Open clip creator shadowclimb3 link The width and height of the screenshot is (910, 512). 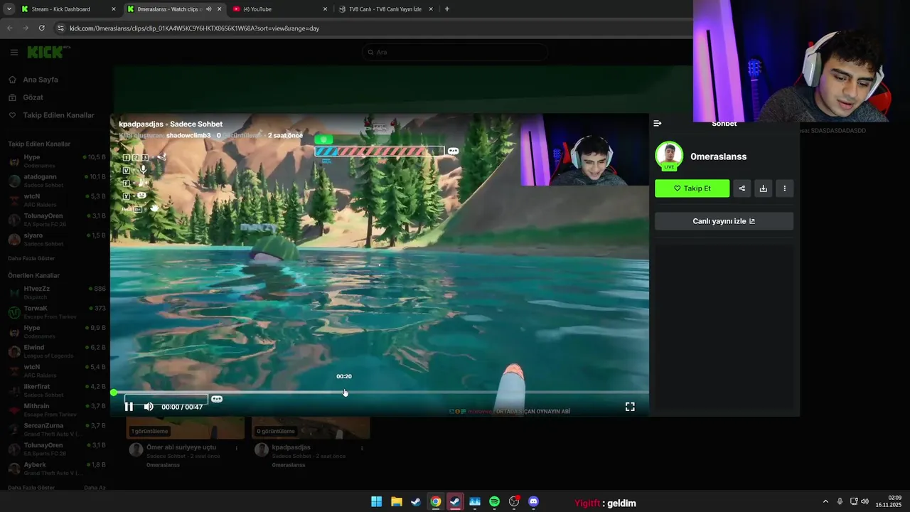(189, 135)
